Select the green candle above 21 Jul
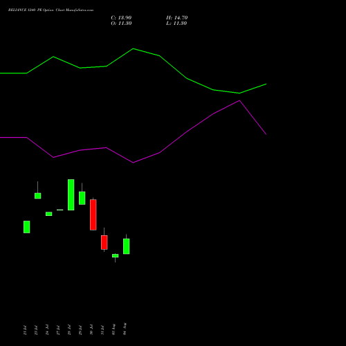Image resolution: width=346 pixels, height=346 pixels. [x=27, y=227]
